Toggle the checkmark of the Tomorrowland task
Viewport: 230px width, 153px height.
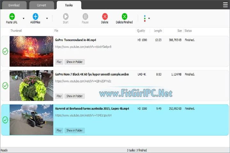pos(5,51)
